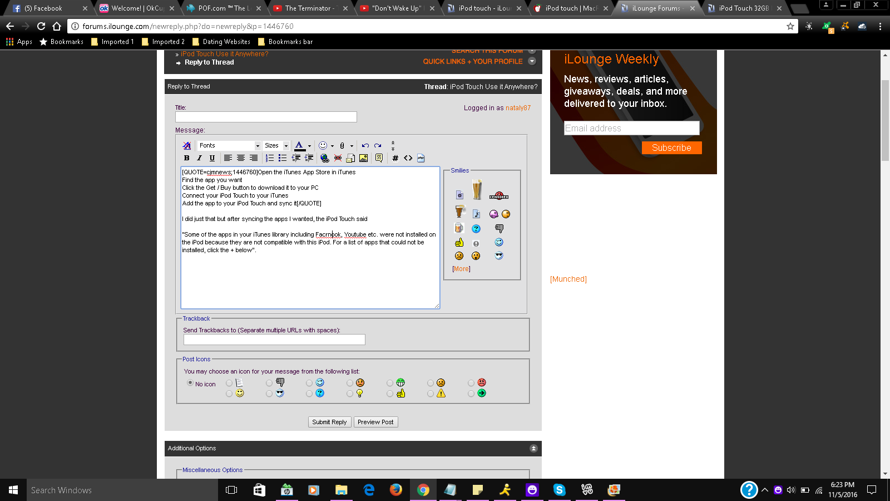Wrap selection in QUOTE tags icon

coord(379,158)
